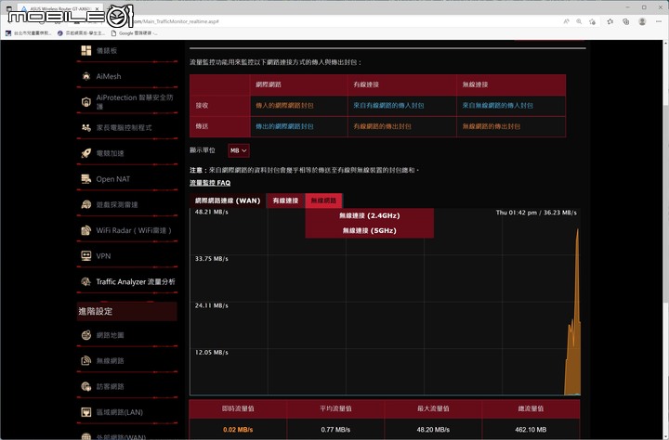669x440 pixels.
Task: Click the 462.10 MB total traffic value
Action: pyautogui.click(x=531, y=430)
